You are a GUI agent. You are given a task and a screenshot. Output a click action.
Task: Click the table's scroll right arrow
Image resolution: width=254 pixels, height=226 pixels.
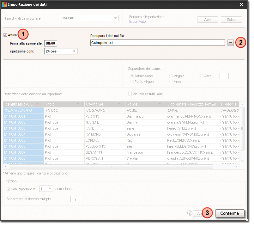[x=237, y=167]
